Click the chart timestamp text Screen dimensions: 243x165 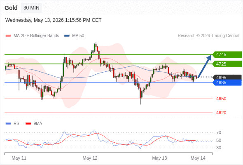pyautogui.click(x=54, y=20)
